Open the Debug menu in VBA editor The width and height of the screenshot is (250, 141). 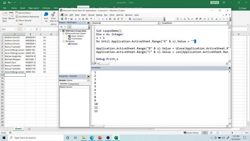coord(99,15)
